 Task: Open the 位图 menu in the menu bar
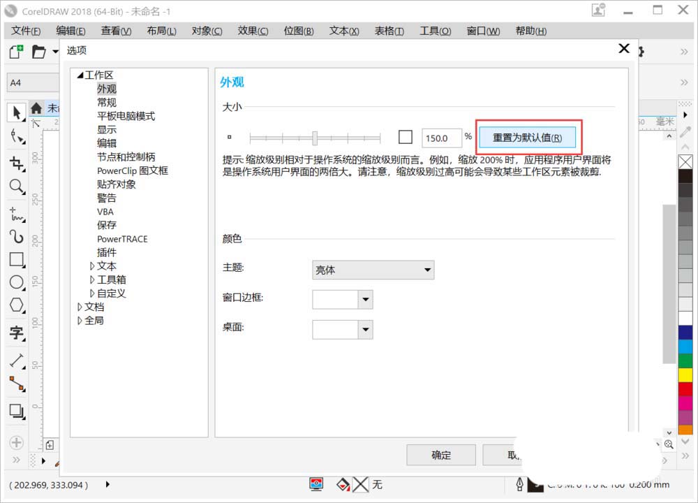pos(298,30)
